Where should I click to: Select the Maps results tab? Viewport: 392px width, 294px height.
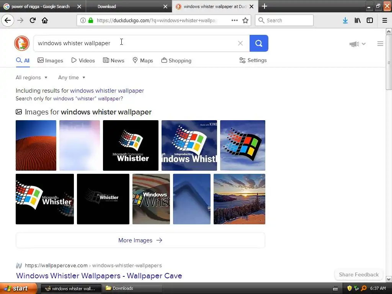pyautogui.click(x=143, y=60)
